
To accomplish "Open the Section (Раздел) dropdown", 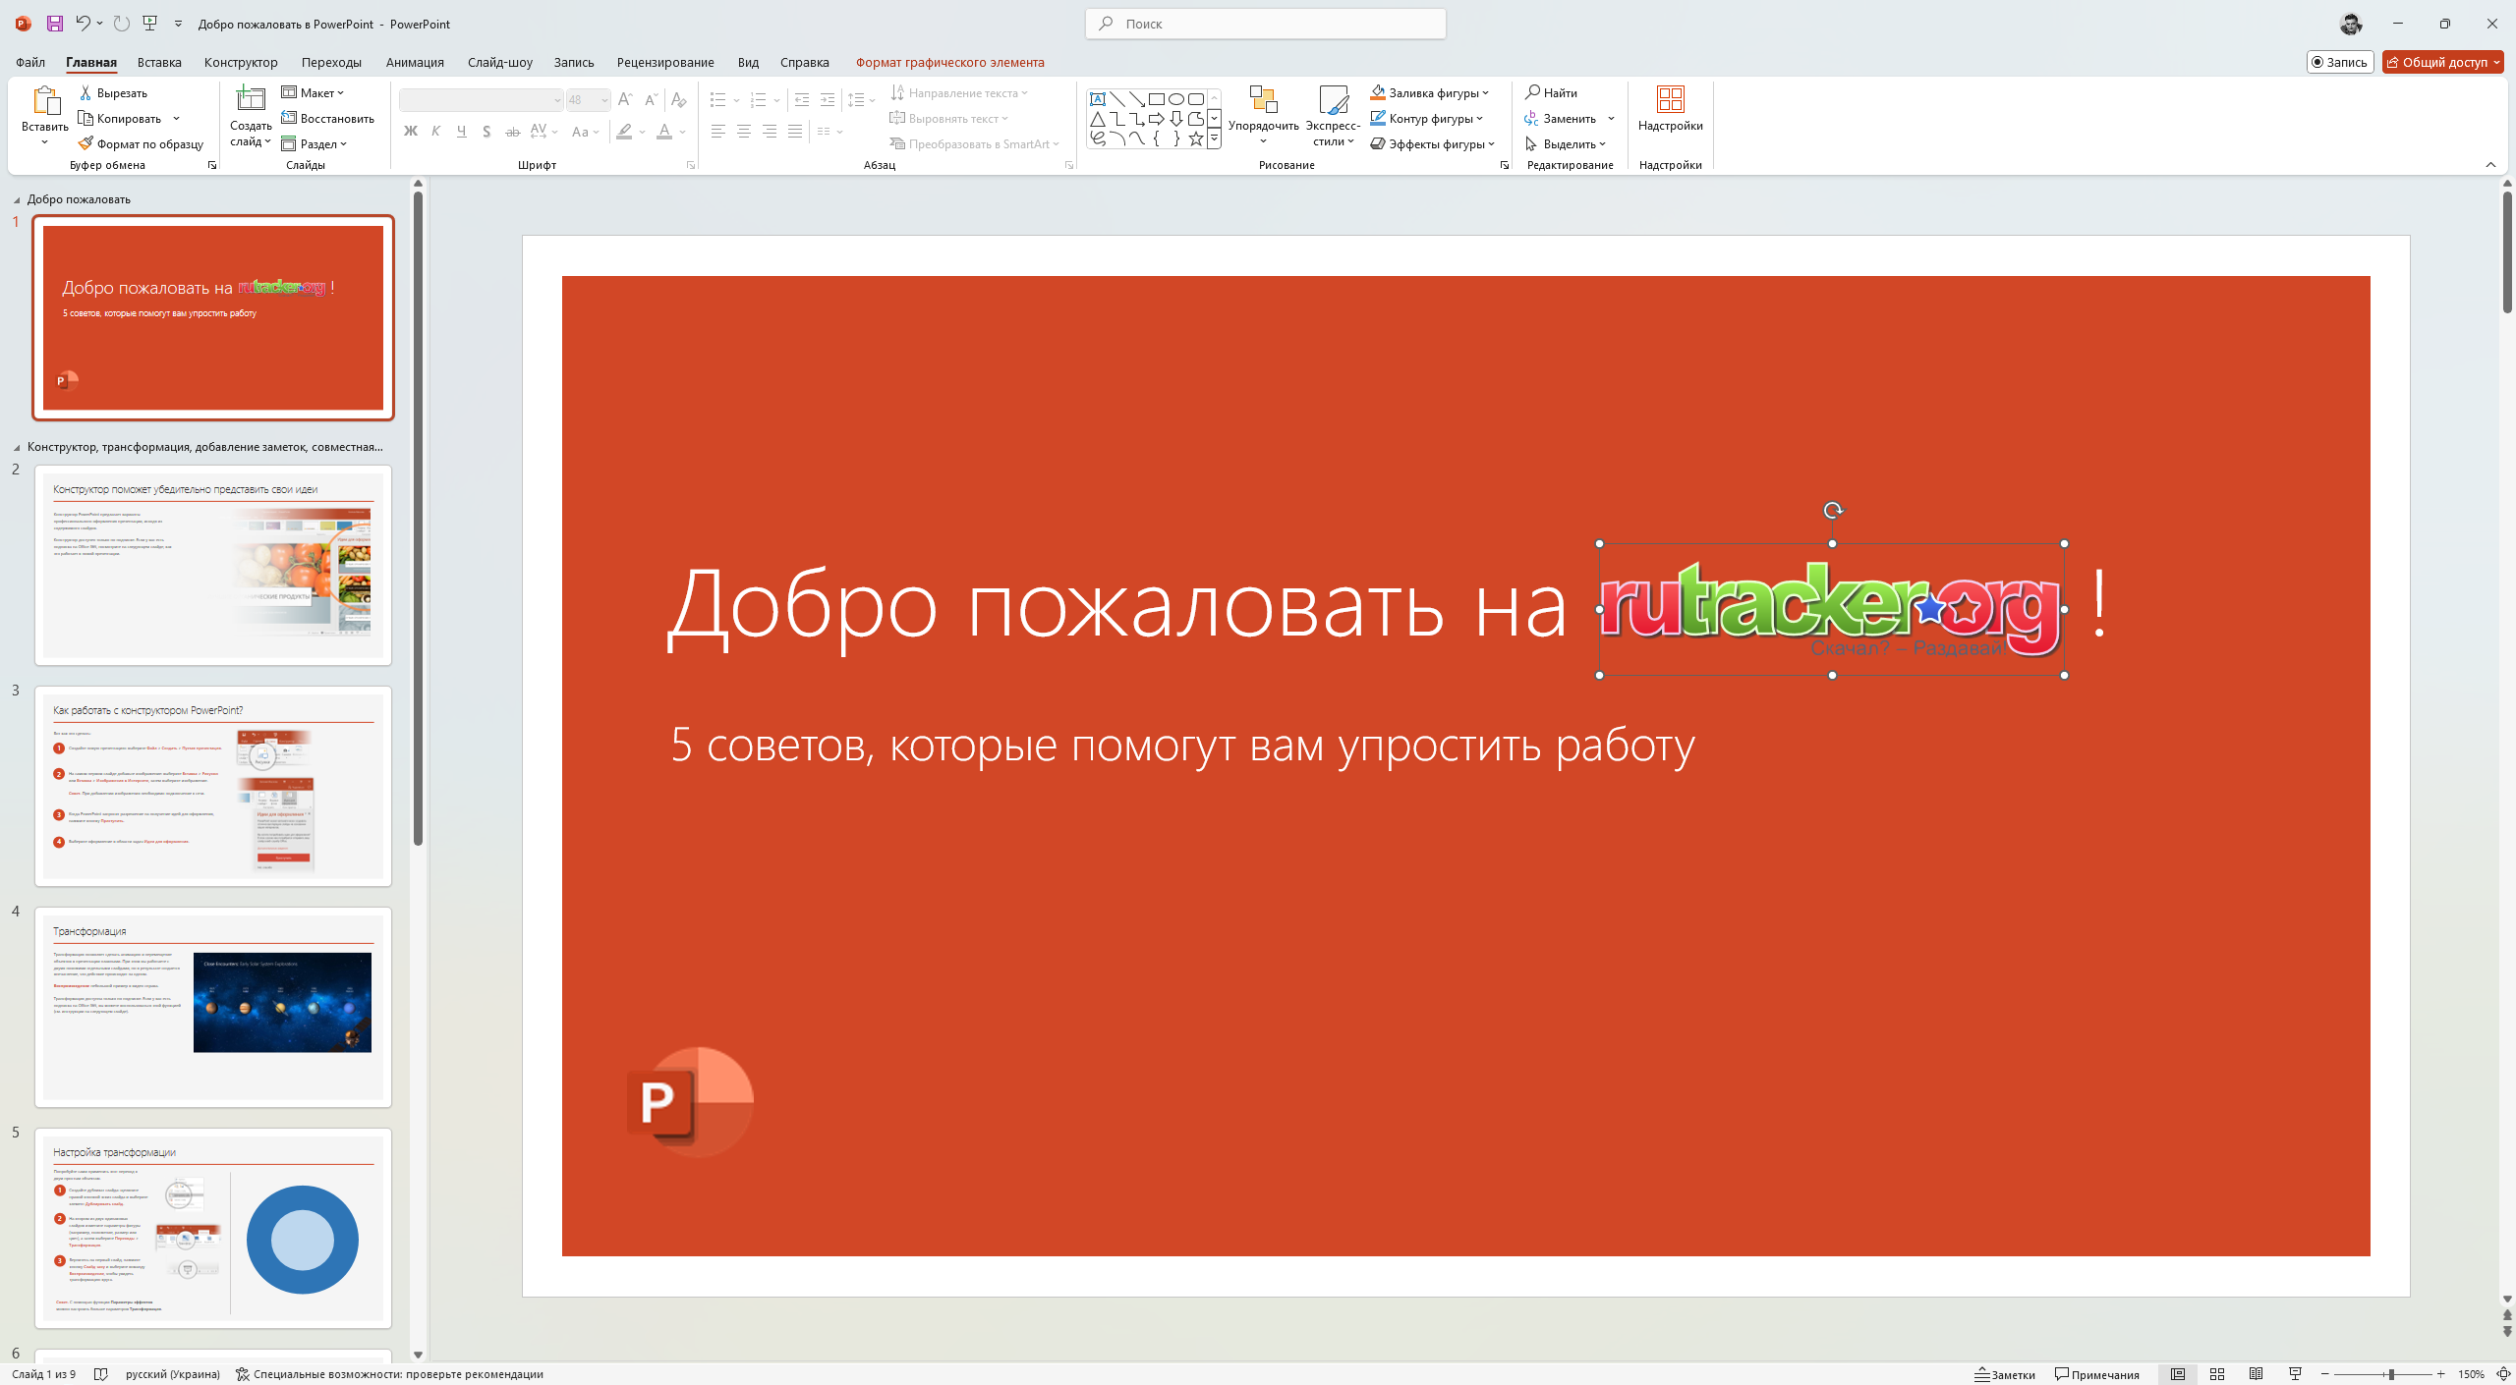I will (x=314, y=143).
